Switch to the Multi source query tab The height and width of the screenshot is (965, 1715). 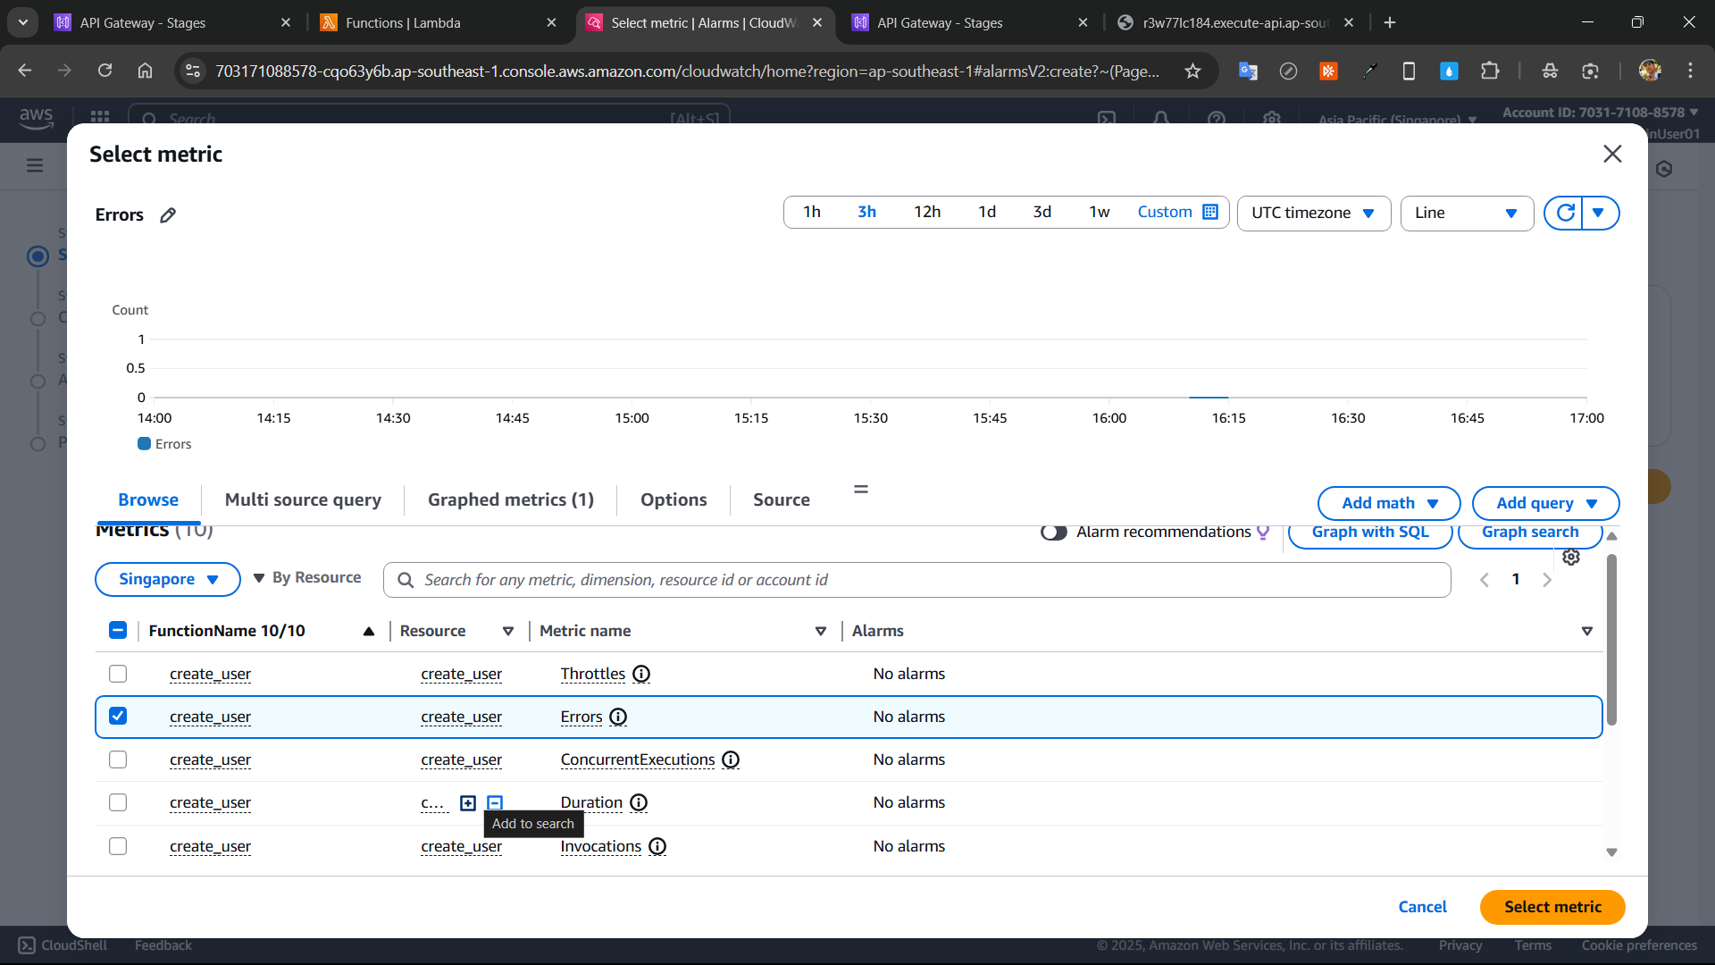tap(303, 500)
